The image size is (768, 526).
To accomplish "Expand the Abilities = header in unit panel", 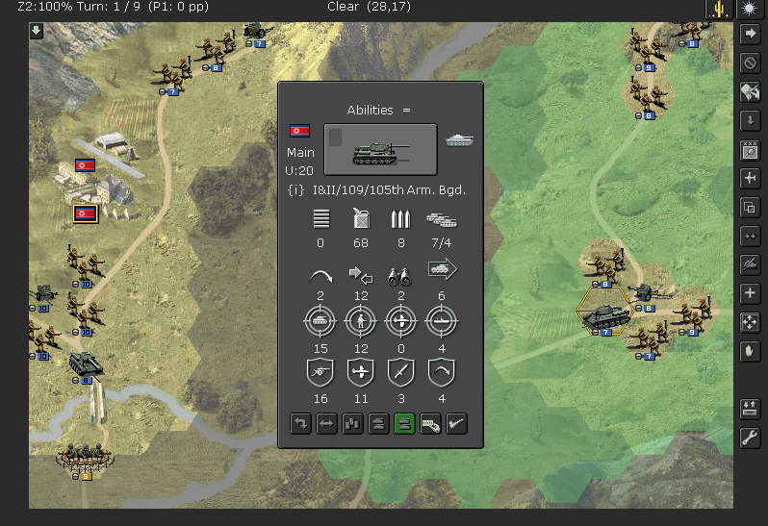I will pyautogui.click(x=379, y=111).
